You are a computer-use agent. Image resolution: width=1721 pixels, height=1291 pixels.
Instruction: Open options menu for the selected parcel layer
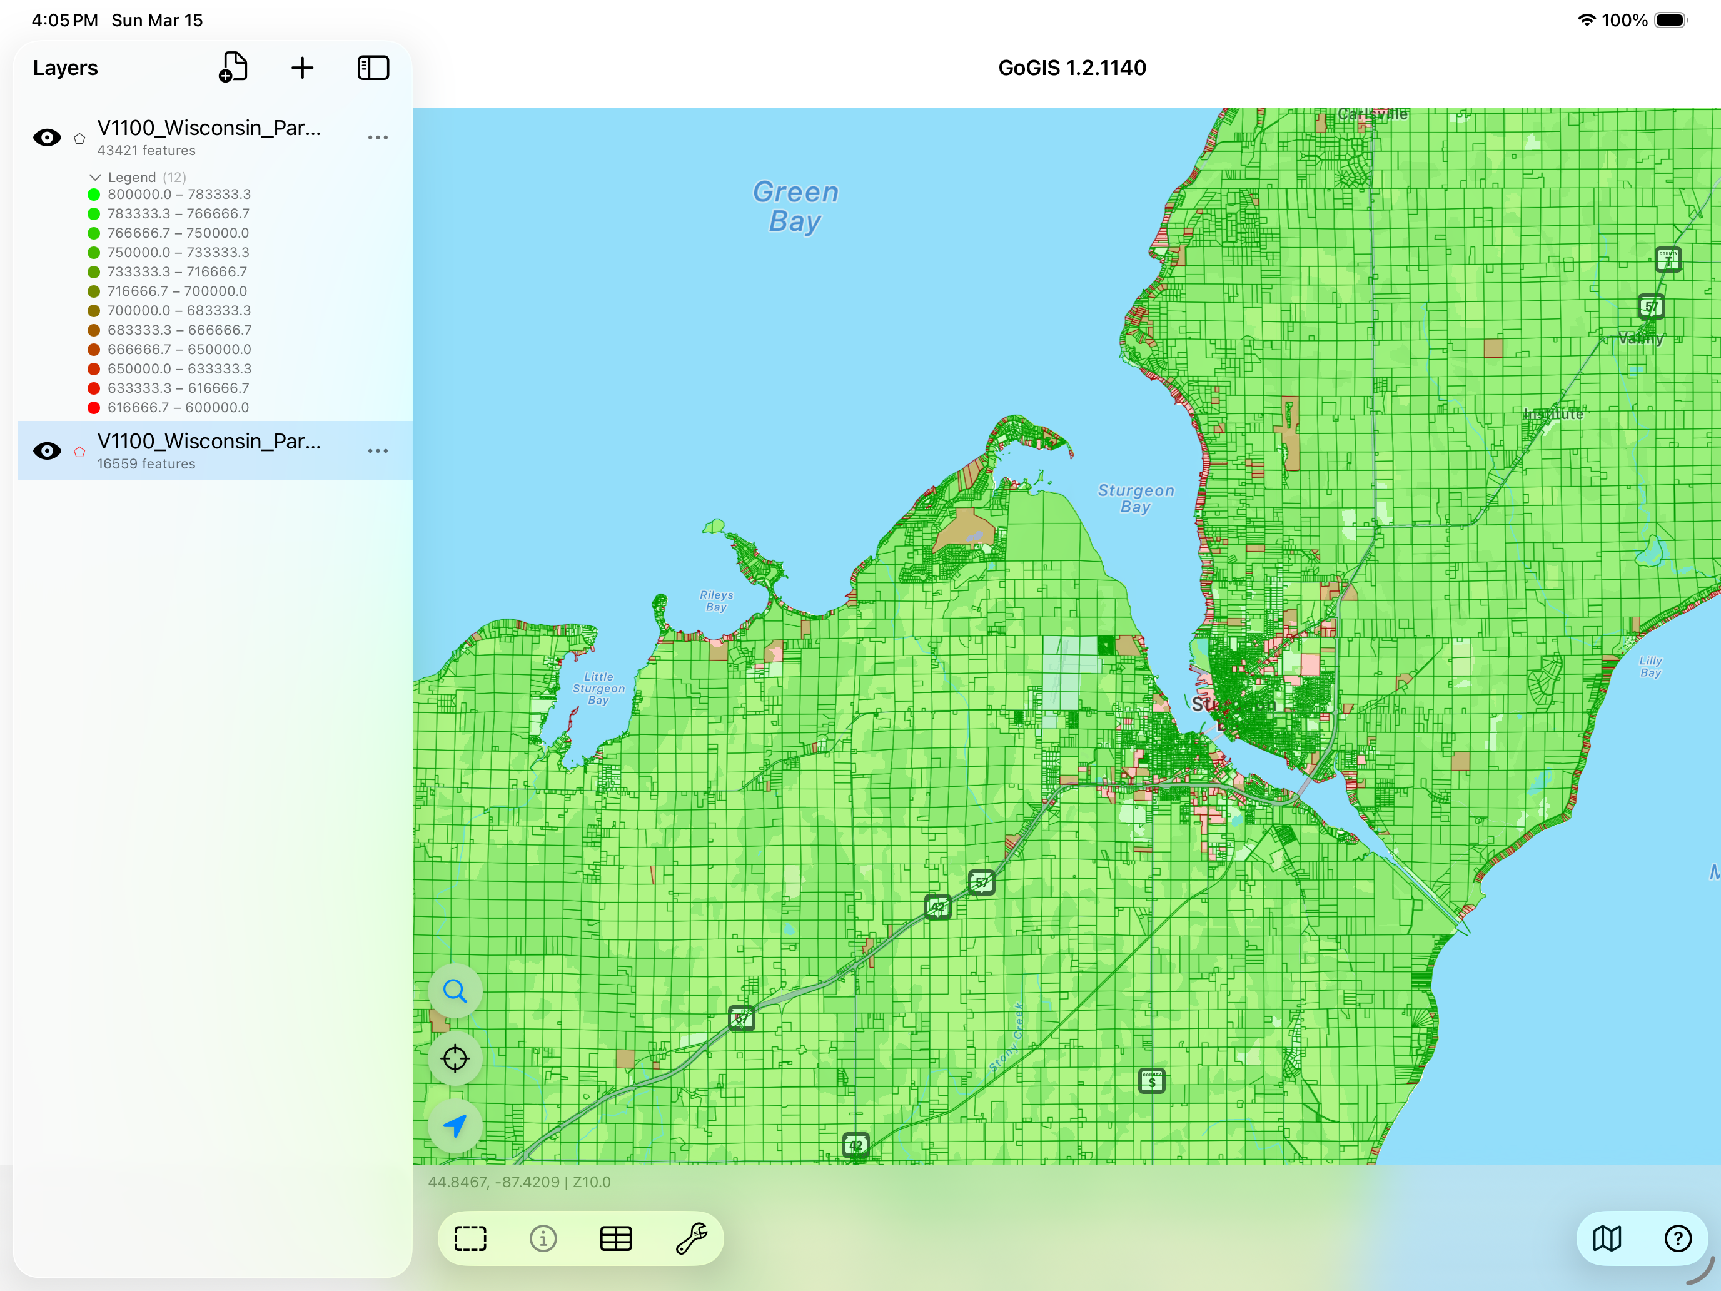point(378,450)
